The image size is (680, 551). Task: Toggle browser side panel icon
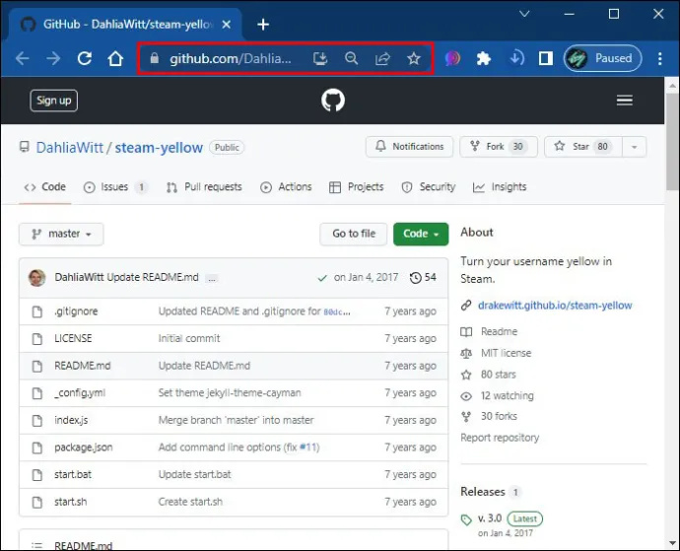(546, 58)
